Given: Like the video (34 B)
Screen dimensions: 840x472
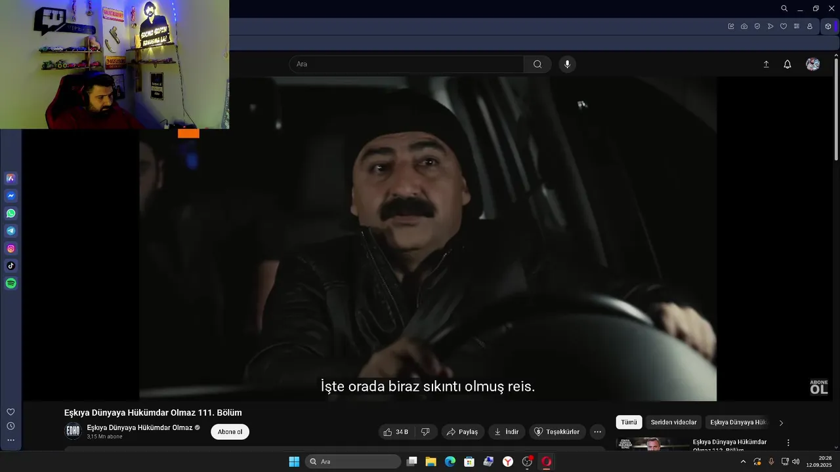Looking at the screenshot, I should point(396,432).
